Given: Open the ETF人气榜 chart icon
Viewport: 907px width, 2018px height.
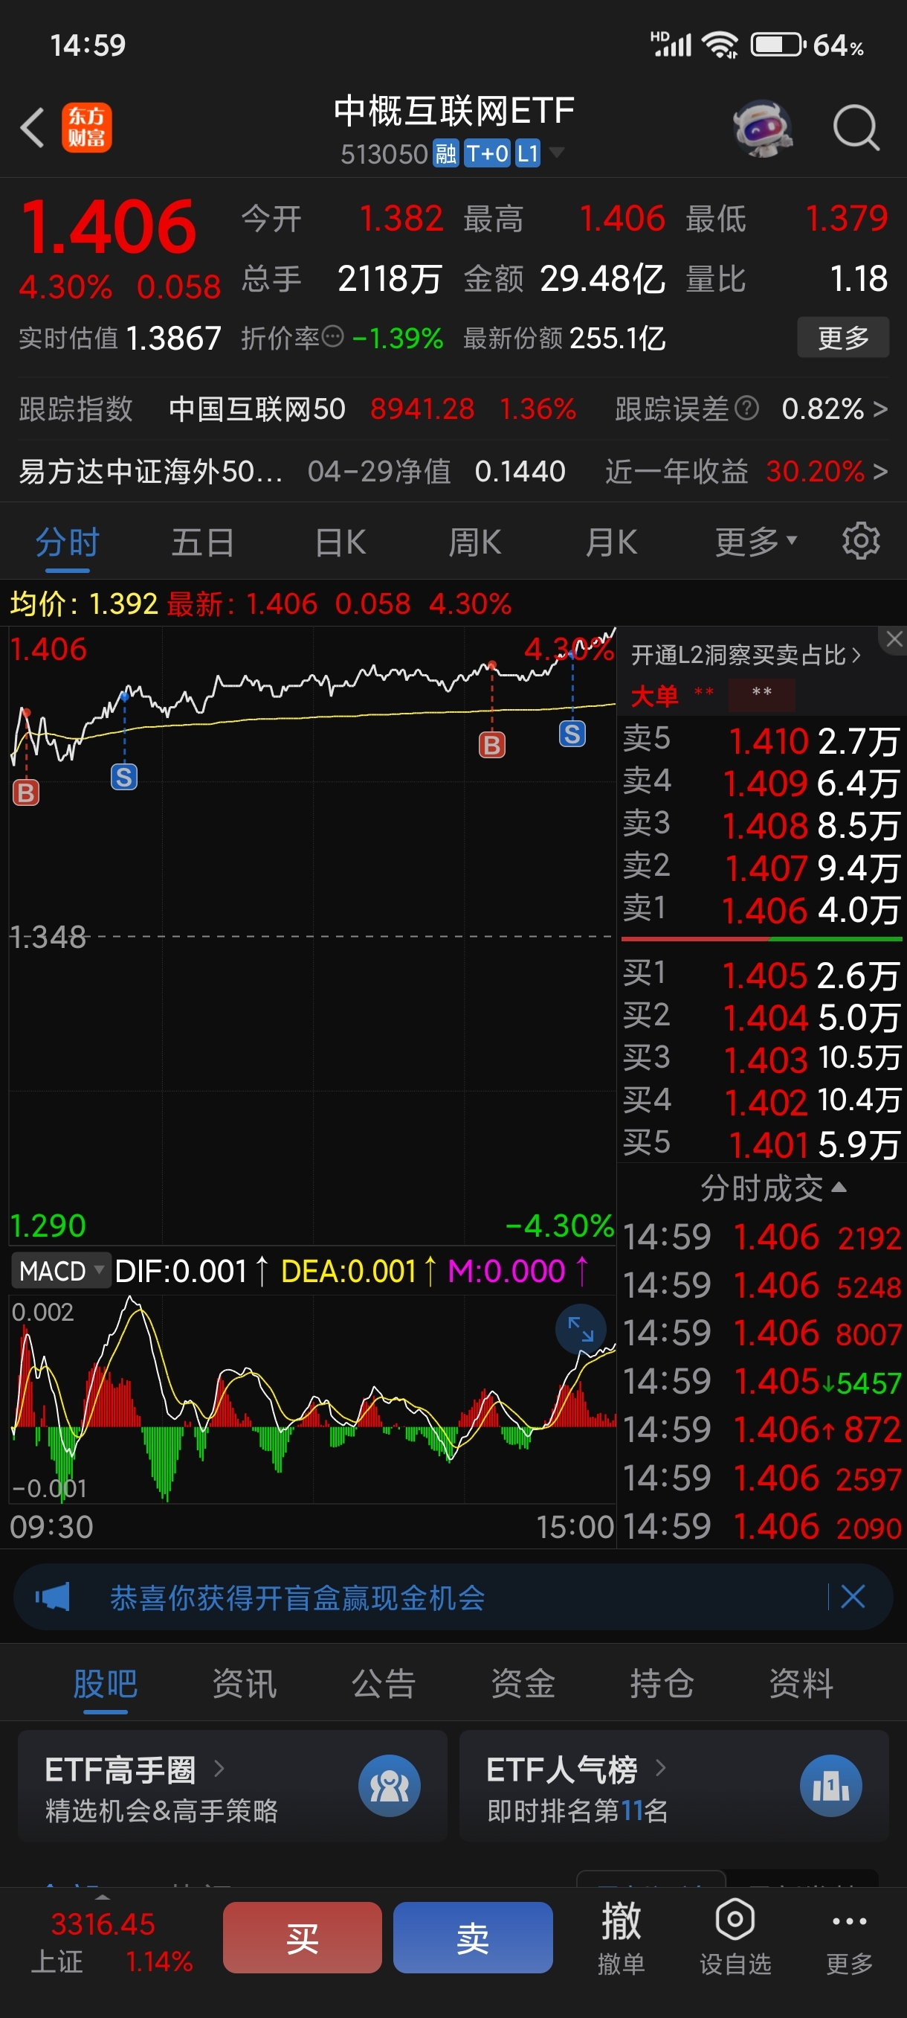Looking at the screenshot, I should (830, 1786).
